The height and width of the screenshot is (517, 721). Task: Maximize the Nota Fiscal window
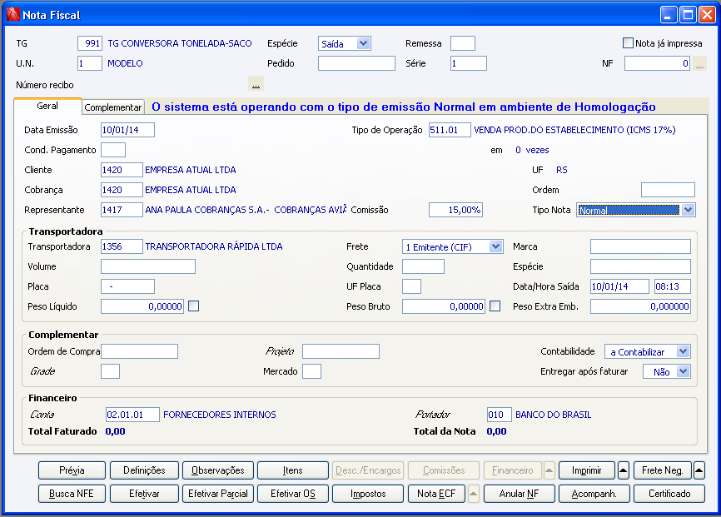pyautogui.click(x=688, y=15)
